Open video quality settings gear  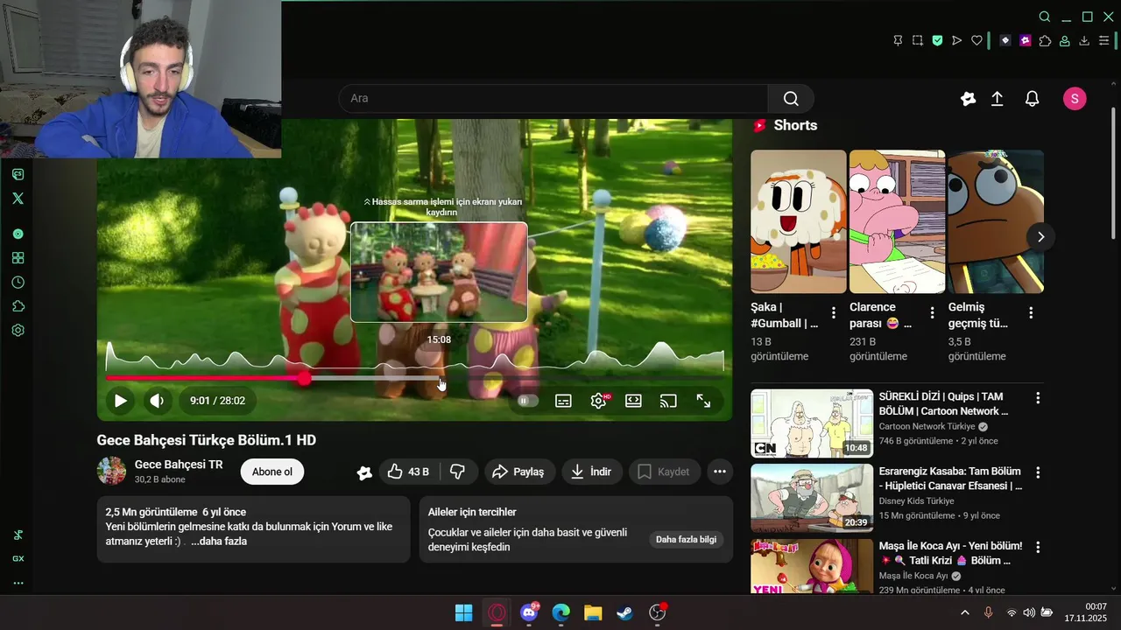pyautogui.click(x=599, y=401)
